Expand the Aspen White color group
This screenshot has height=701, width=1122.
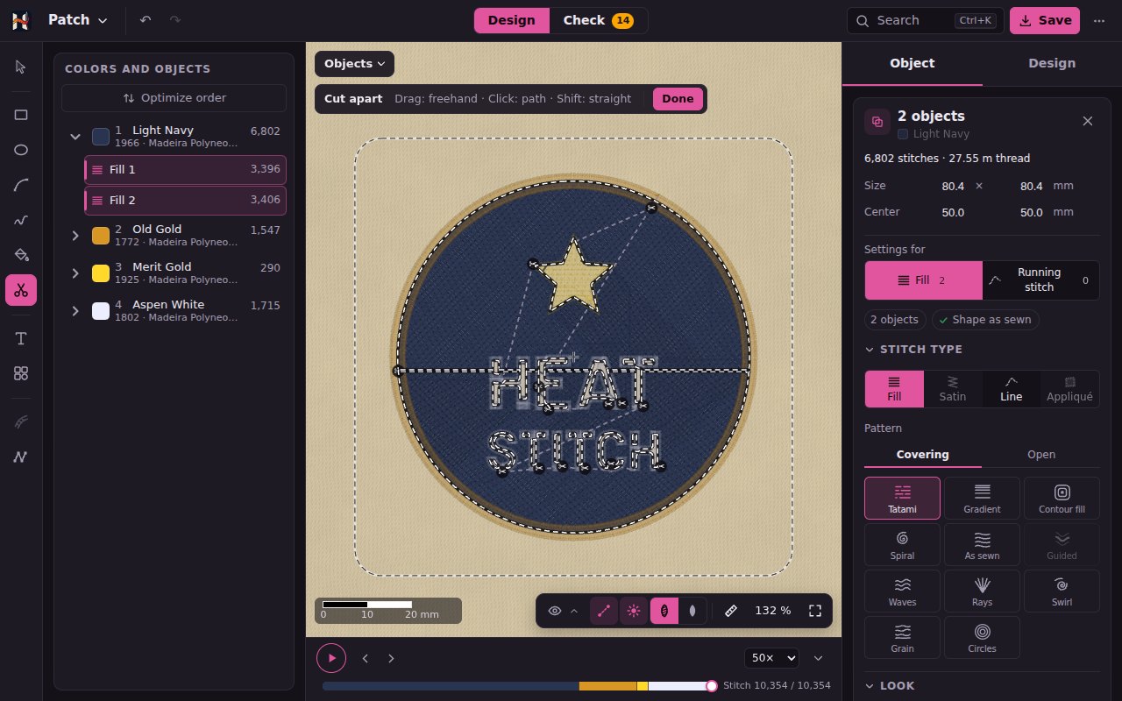point(75,311)
